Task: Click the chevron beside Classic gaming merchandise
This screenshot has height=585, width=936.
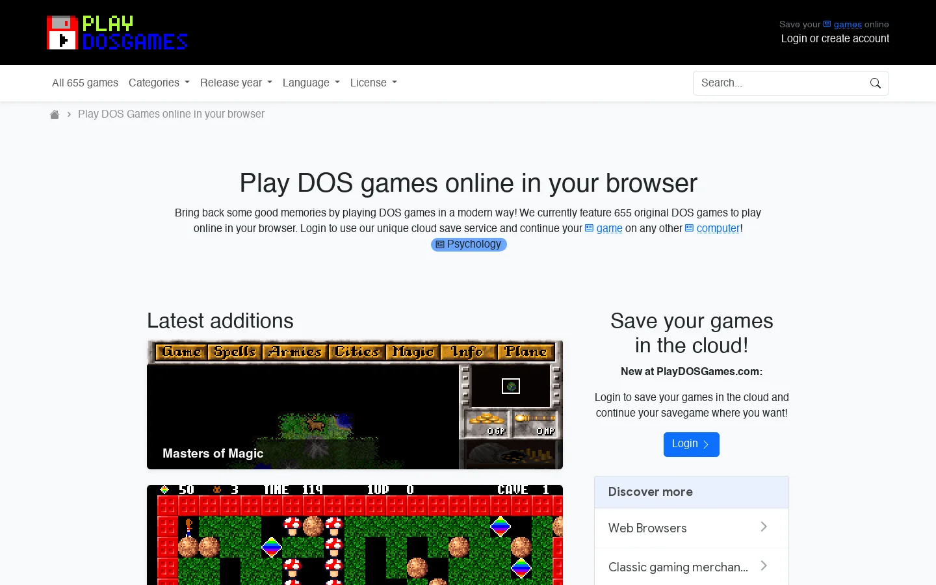Action: (764, 566)
